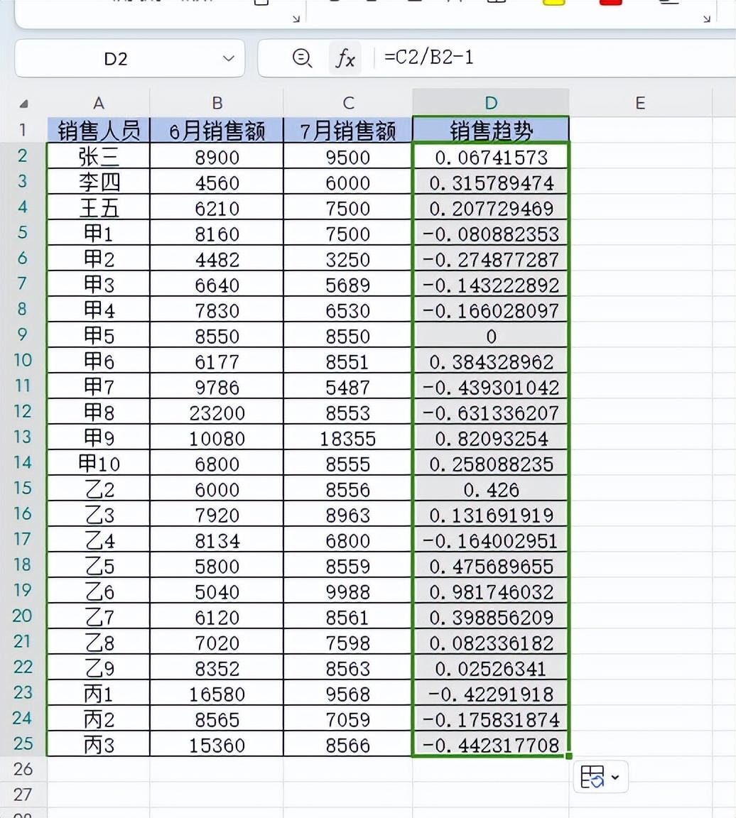Click header cell 7月销售额
This screenshot has height=818, width=736.
pyautogui.click(x=347, y=130)
